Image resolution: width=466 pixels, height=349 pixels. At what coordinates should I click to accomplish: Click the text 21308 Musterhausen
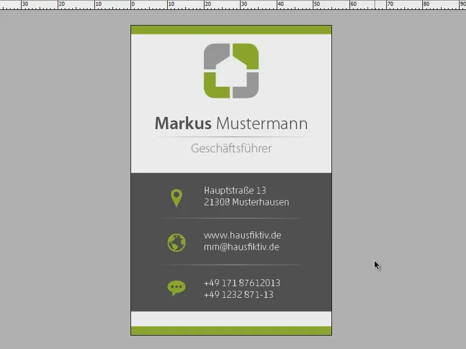246,202
